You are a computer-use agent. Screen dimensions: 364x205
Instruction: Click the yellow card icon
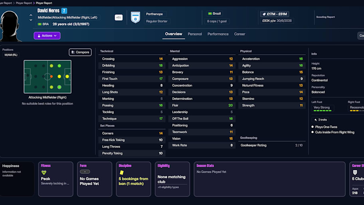(121, 173)
